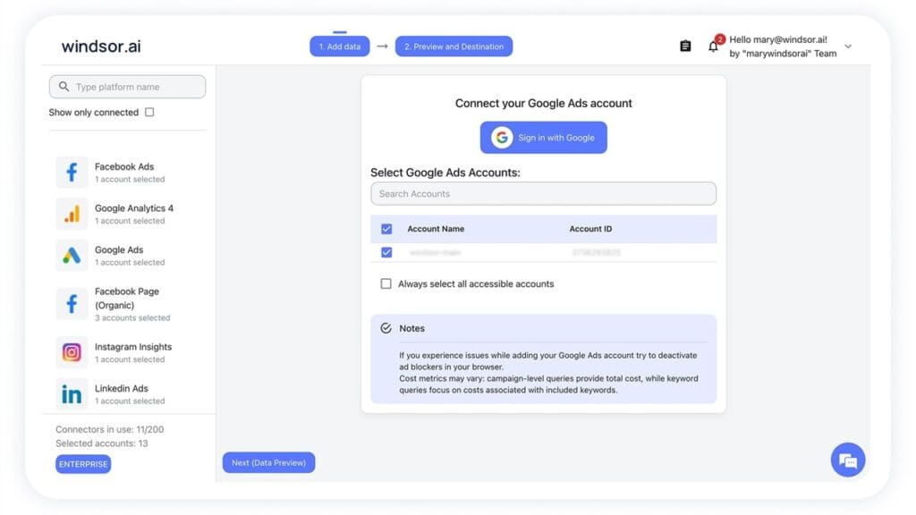Select Google Ads connector label

pos(119,249)
